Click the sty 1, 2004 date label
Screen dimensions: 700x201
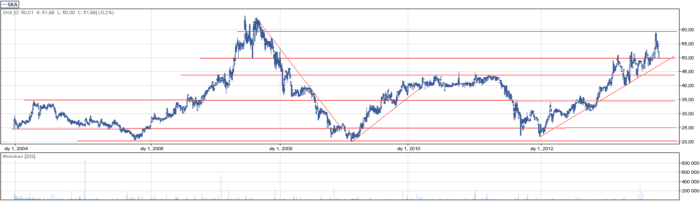tap(15, 148)
